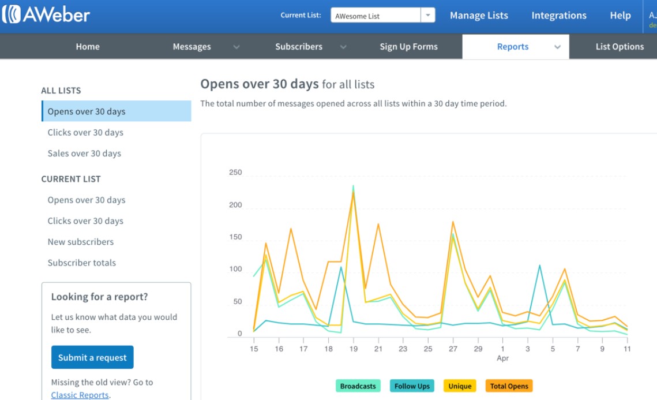The height and width of the screenshot is (400, 657).
Task: Toggle the Broadcasts legend series
Action: pos(358,386)
